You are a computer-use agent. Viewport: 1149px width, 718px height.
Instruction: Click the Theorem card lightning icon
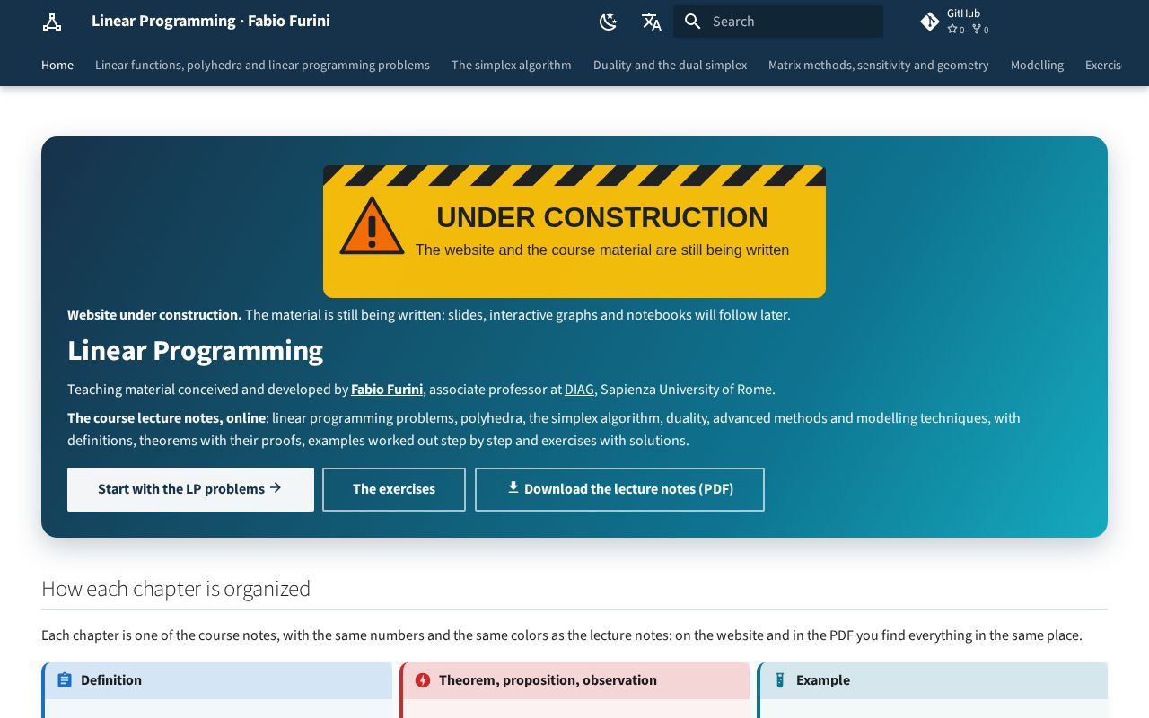pos(423,680)
